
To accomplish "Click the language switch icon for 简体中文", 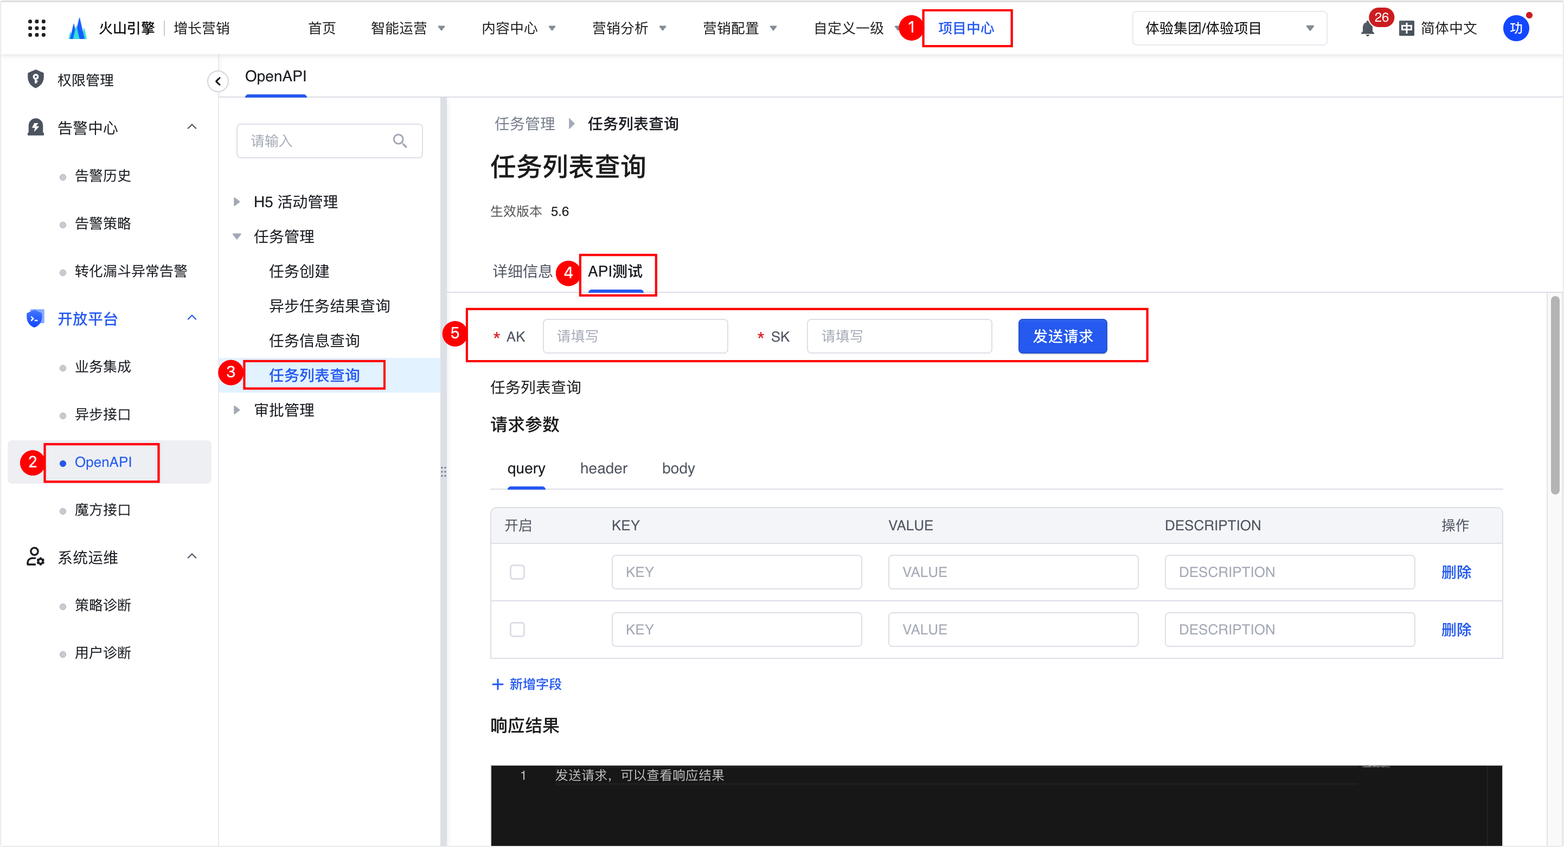I will pos(1407,29).
